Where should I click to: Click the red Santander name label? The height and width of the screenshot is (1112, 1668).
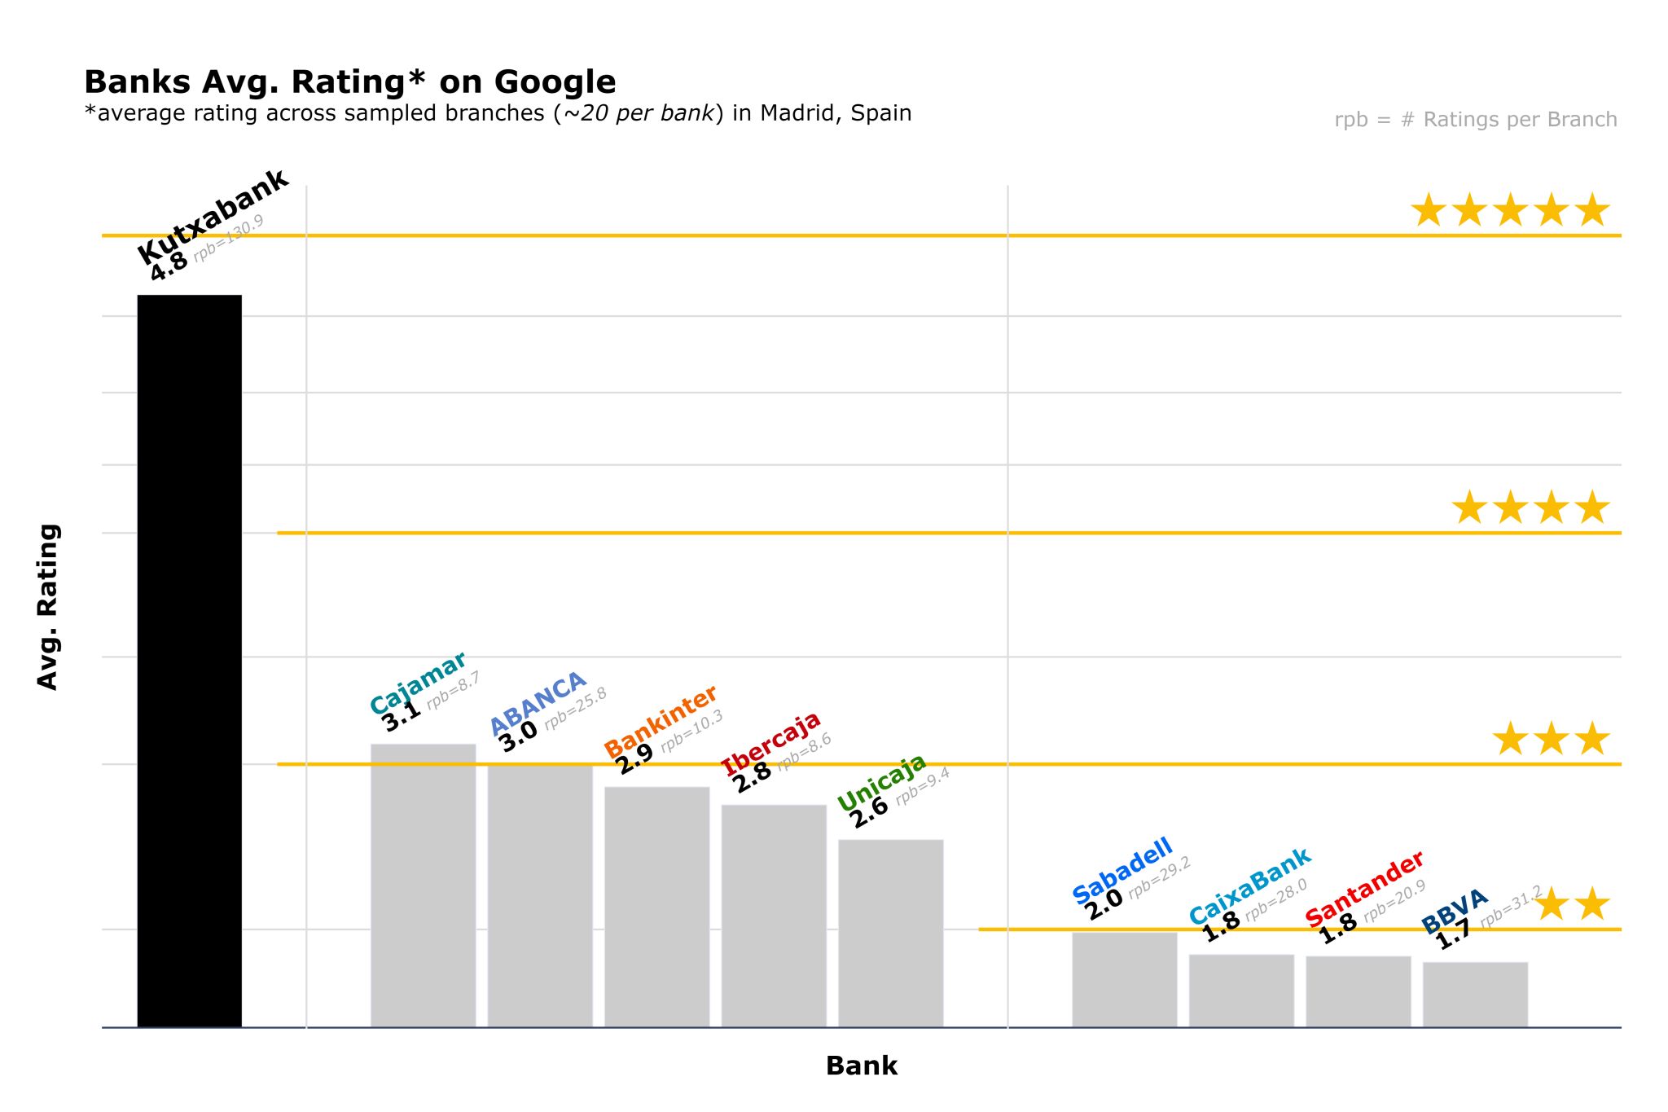pyautogui.click(x=1364, y=888)
